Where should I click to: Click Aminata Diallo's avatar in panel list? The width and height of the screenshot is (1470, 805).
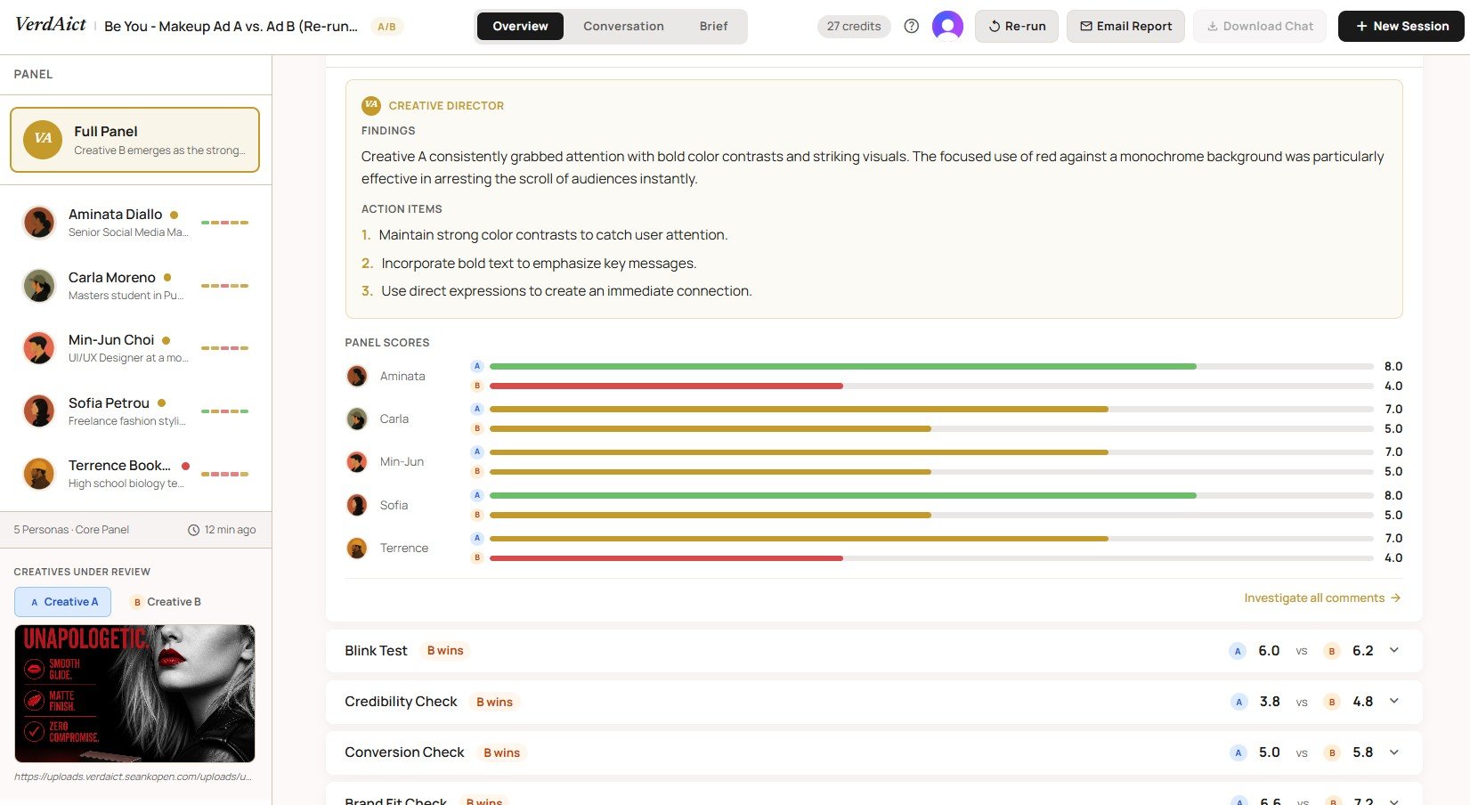(x=39, y=223)
